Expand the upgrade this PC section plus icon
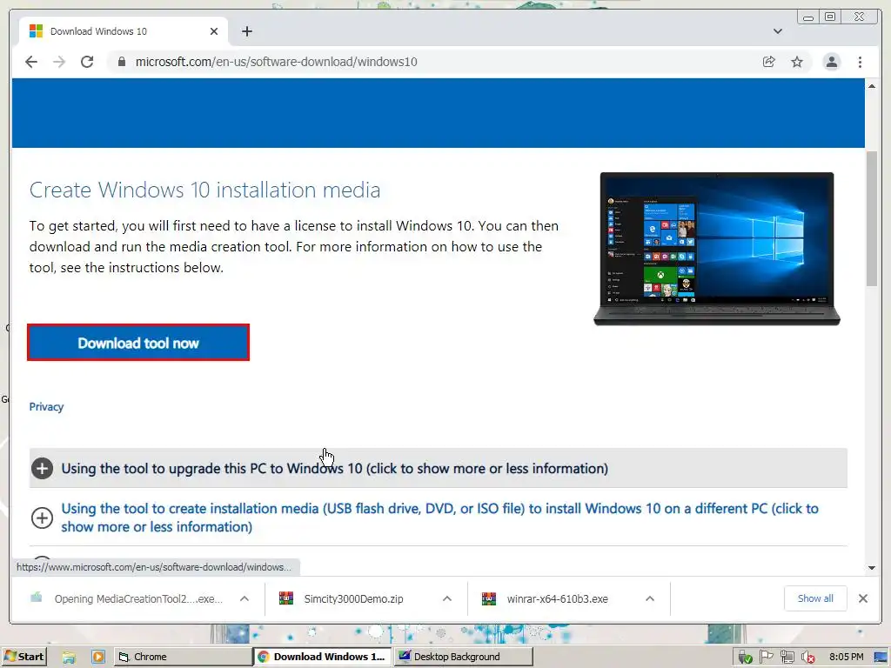Image resolution: width=891 pixels, height=668 pixels. (x=42, y=469)
